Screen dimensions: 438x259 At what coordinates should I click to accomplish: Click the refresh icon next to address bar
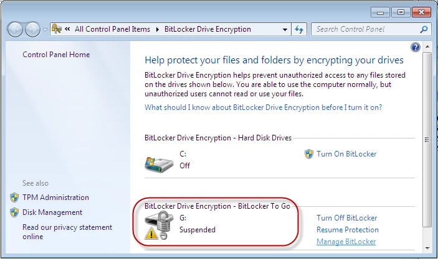299,29
